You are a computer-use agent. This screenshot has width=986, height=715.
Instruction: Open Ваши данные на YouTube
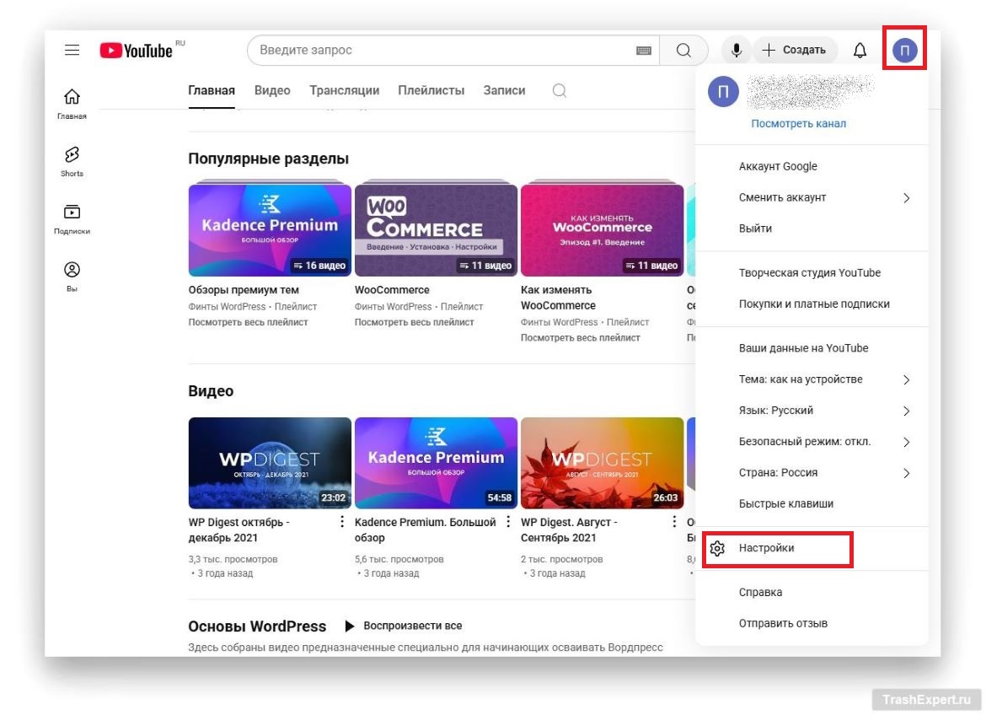click(803, 348)
